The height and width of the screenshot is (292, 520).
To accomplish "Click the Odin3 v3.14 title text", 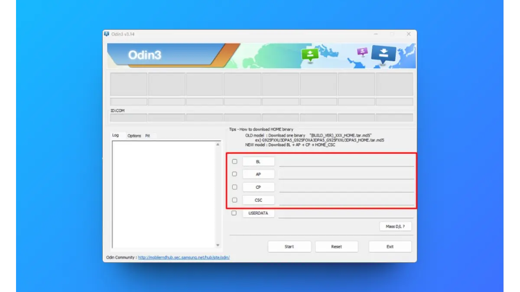I will [x=123, y=34].
